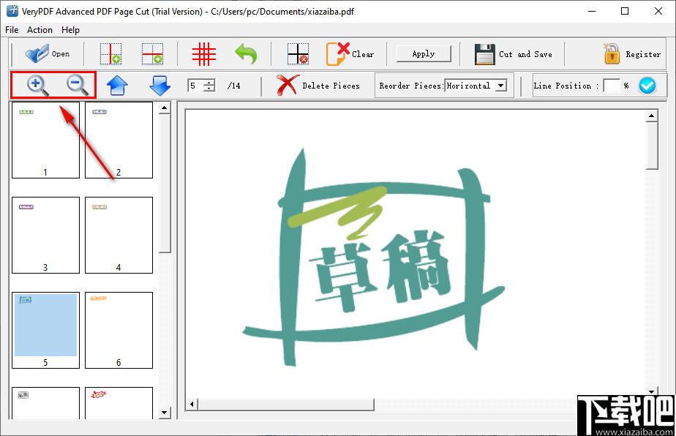Select page 2 thumbnail

coord(119,140)
